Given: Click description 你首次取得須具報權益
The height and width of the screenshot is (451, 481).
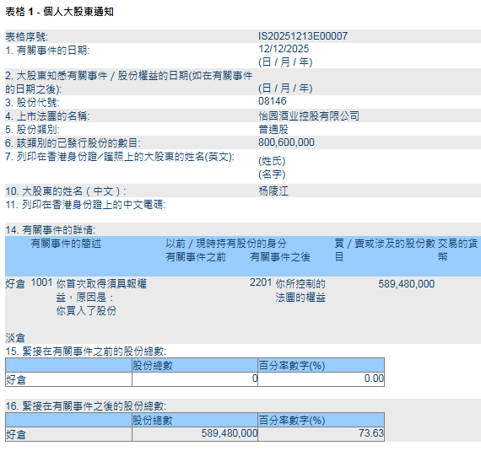Looking at the screenshot, I should [x=101, y=291].
